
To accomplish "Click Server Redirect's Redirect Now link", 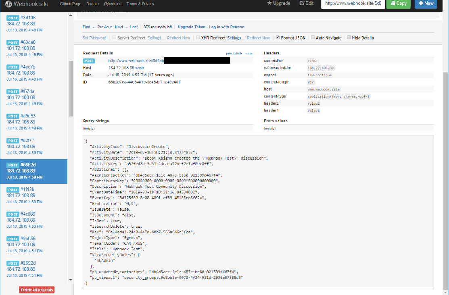I will [x=178, y=38].
